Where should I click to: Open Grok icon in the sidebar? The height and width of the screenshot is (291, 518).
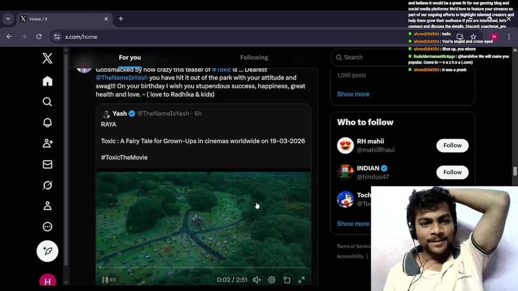click(47, 185)
